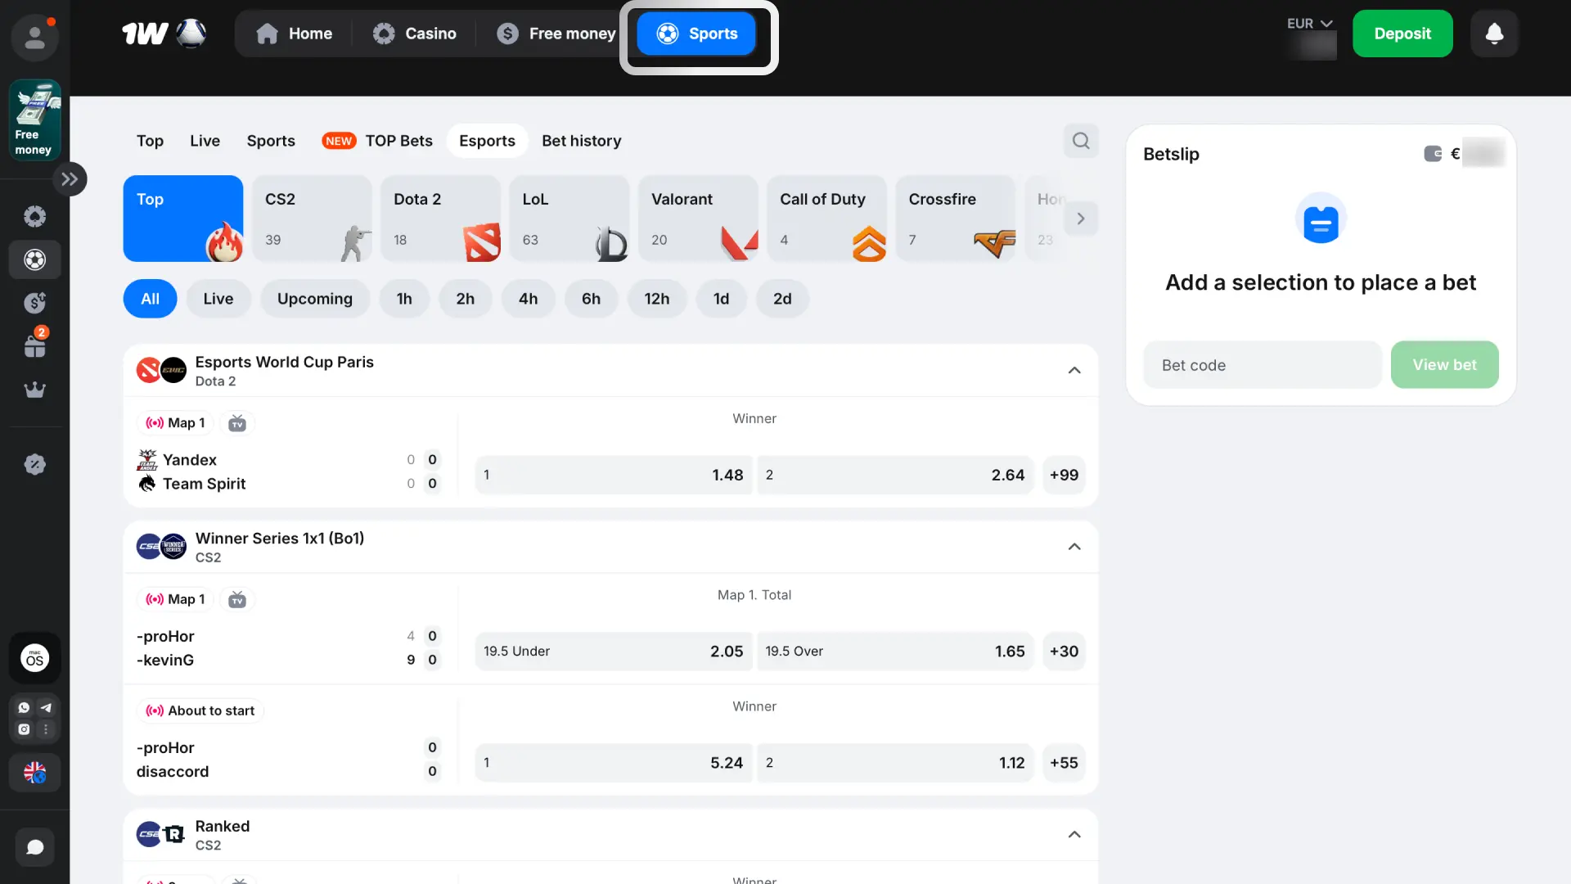
Task: Open the user profile avatar
Action: click(x=34, y=37)
